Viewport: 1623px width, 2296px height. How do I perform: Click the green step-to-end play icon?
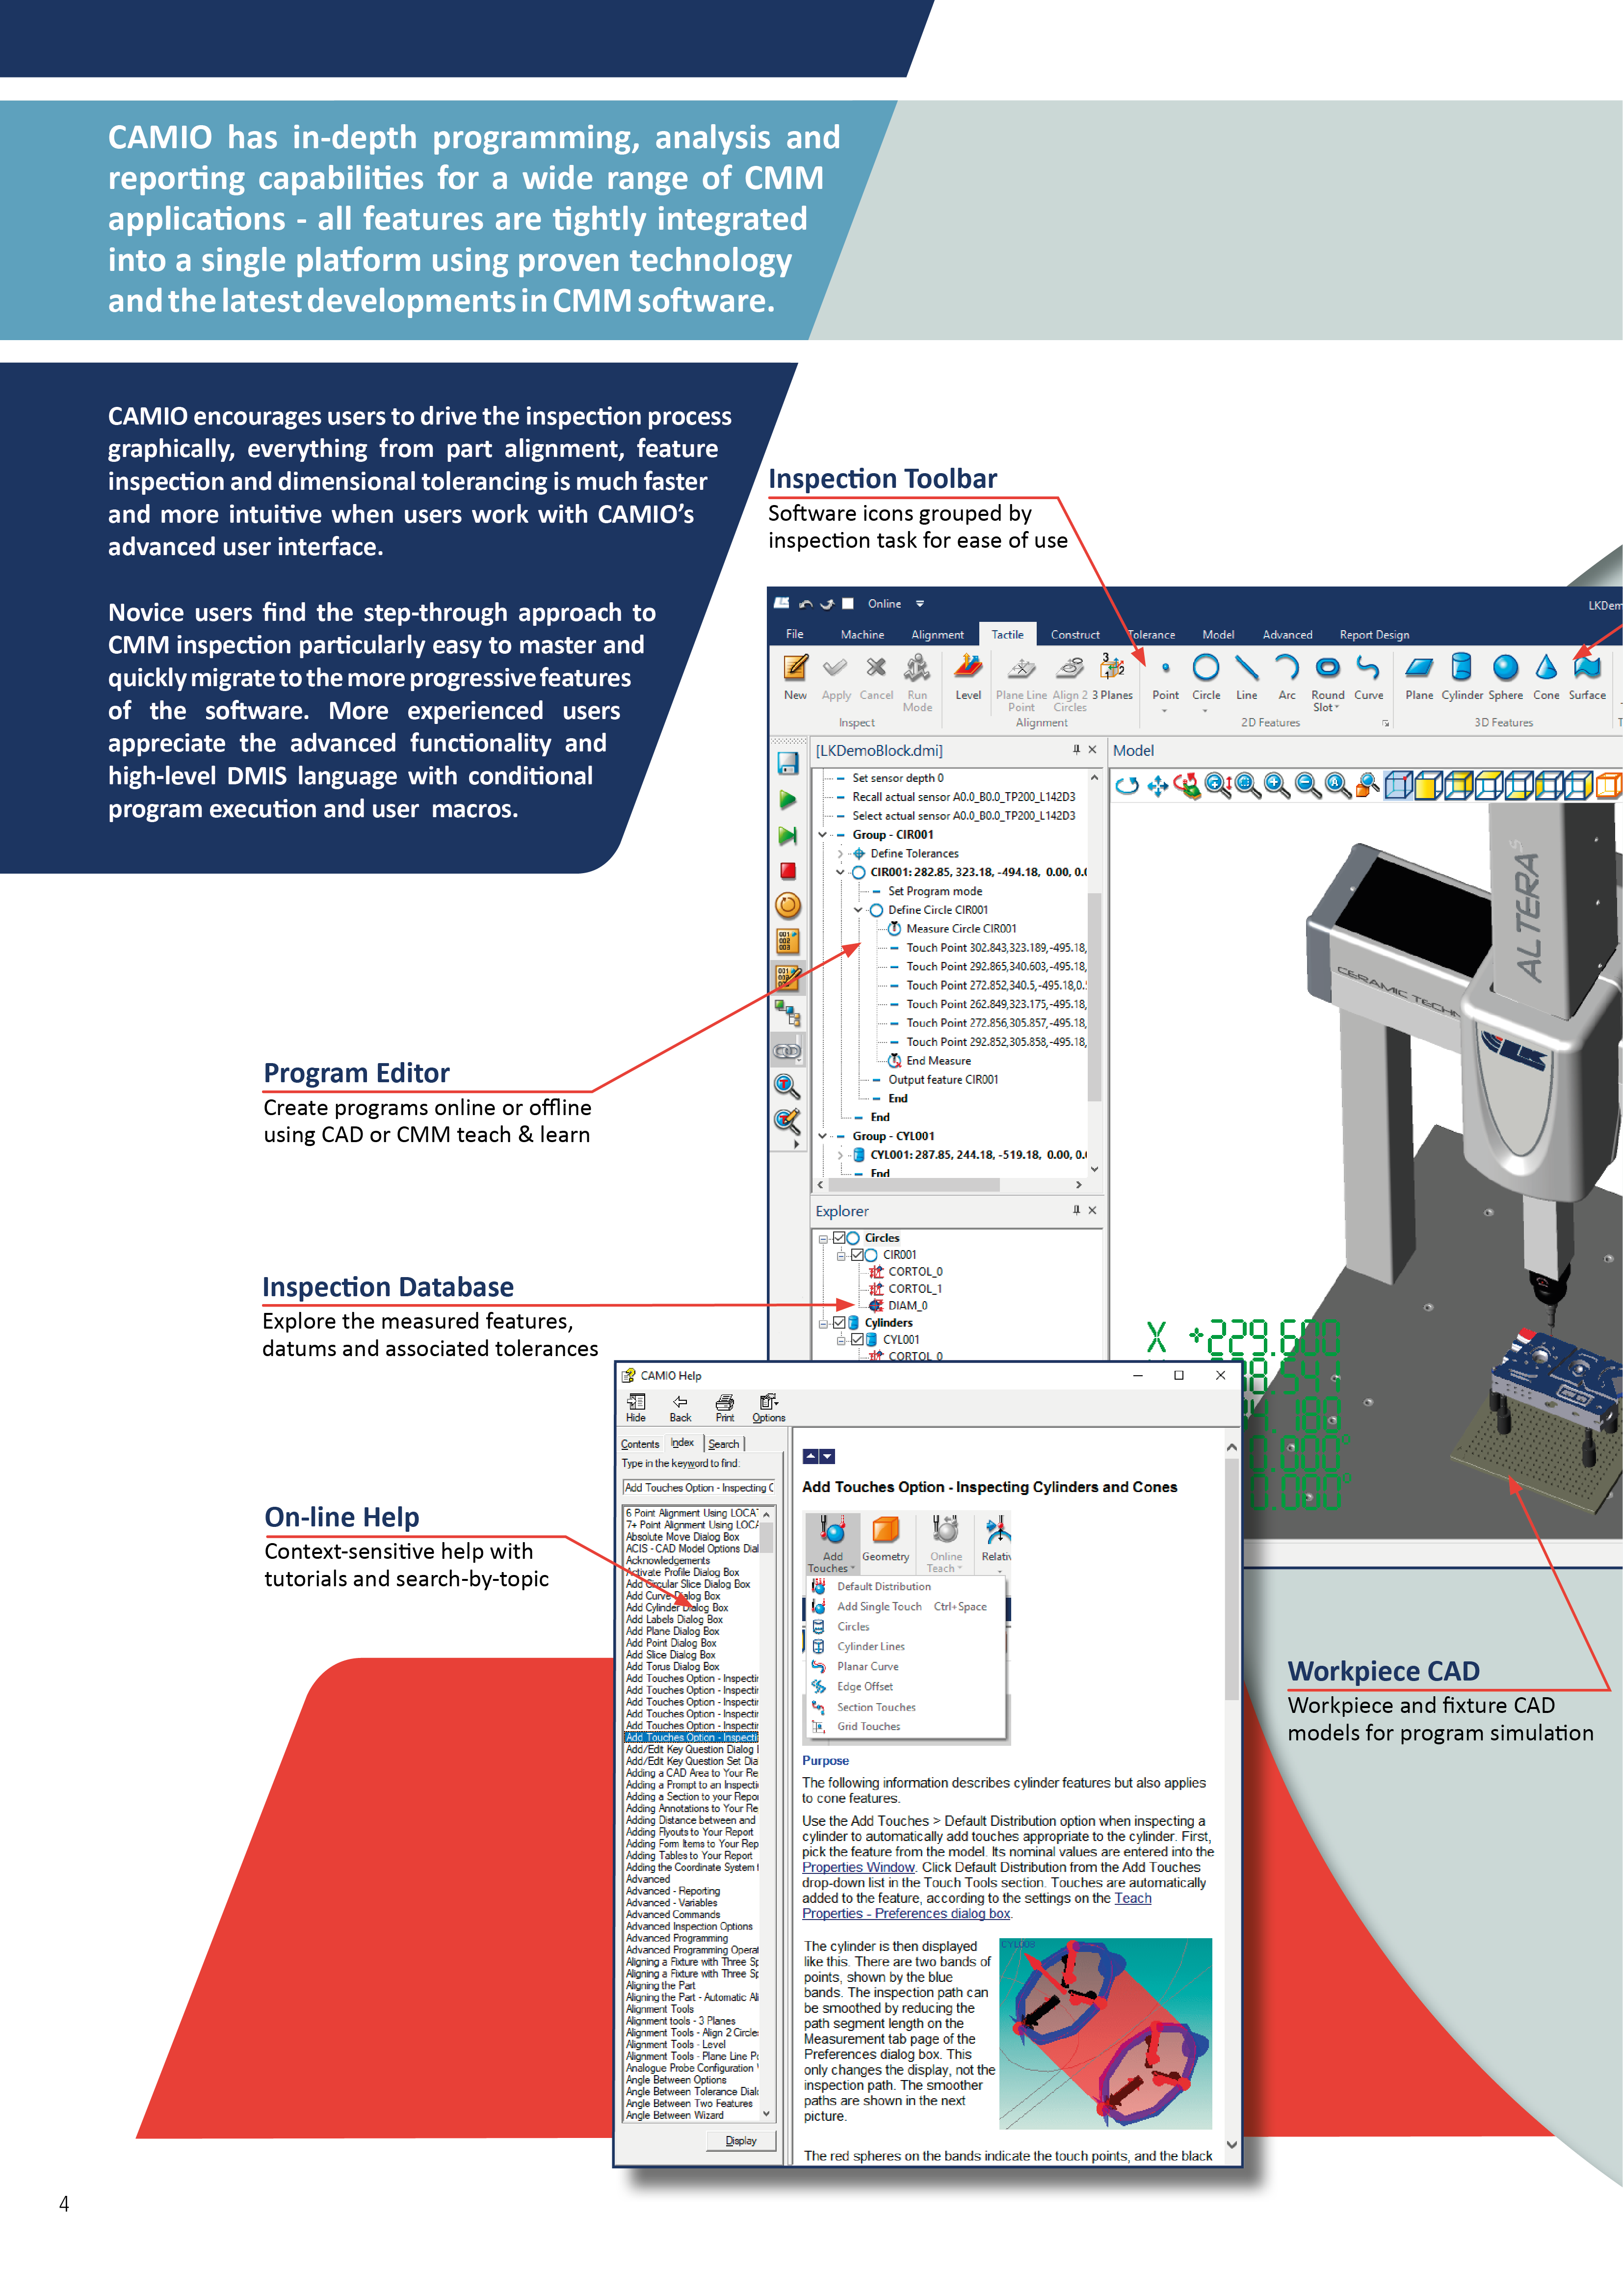787,836
